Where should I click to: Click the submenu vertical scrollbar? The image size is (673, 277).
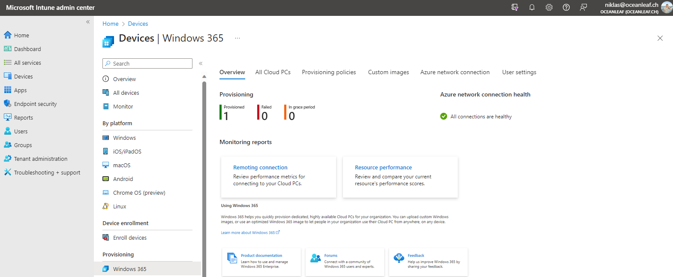coord(204,179)
